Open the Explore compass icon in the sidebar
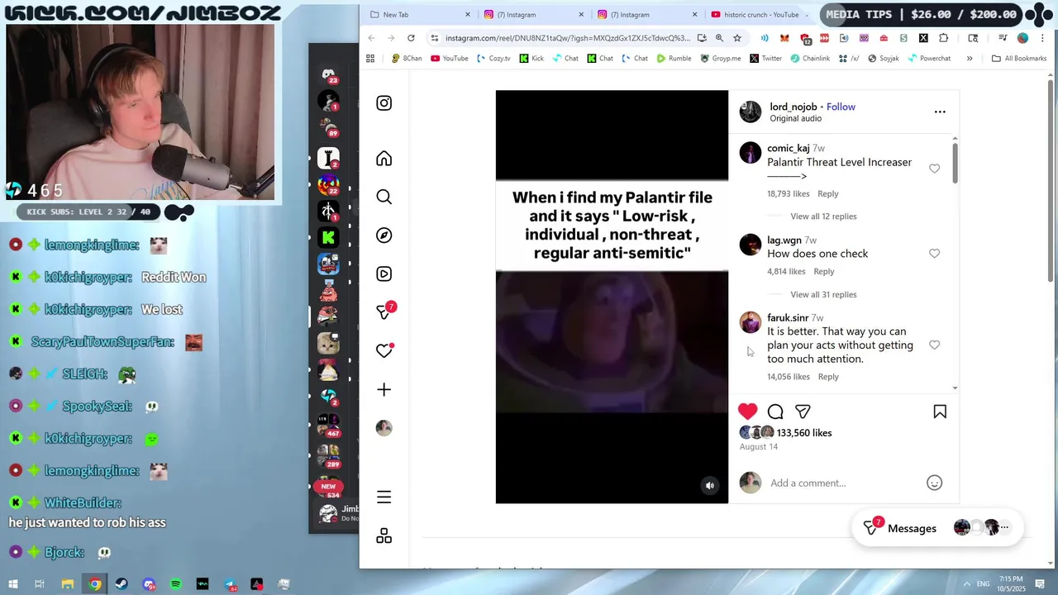Viewport: 1058px width, 595px height. [x=384, y=236]
